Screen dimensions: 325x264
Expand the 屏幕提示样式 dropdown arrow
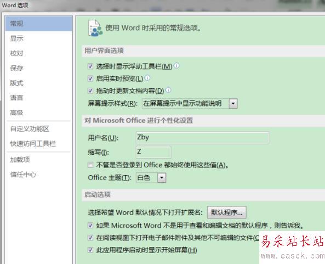233,103
